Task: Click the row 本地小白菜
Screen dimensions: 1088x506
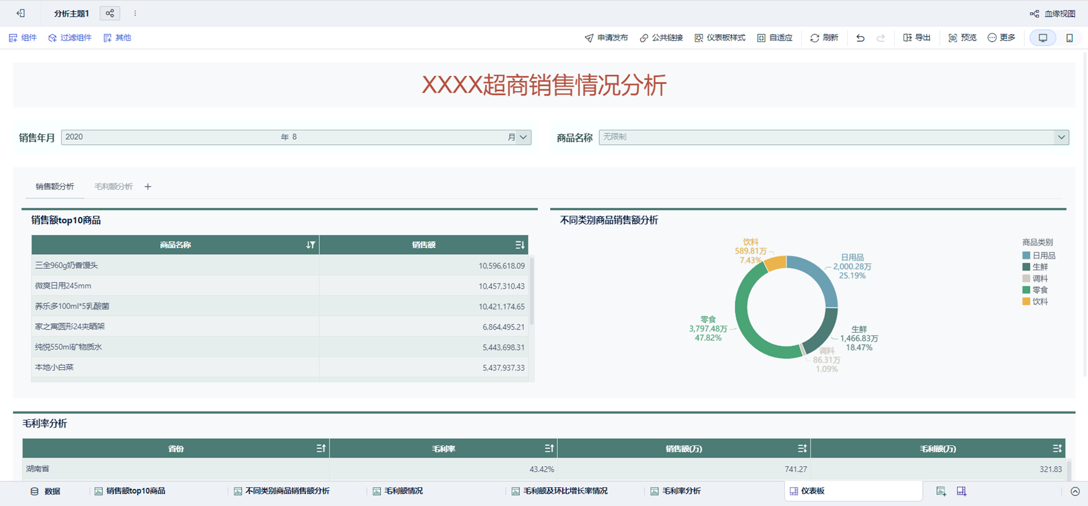Action: tap(280, 367)
